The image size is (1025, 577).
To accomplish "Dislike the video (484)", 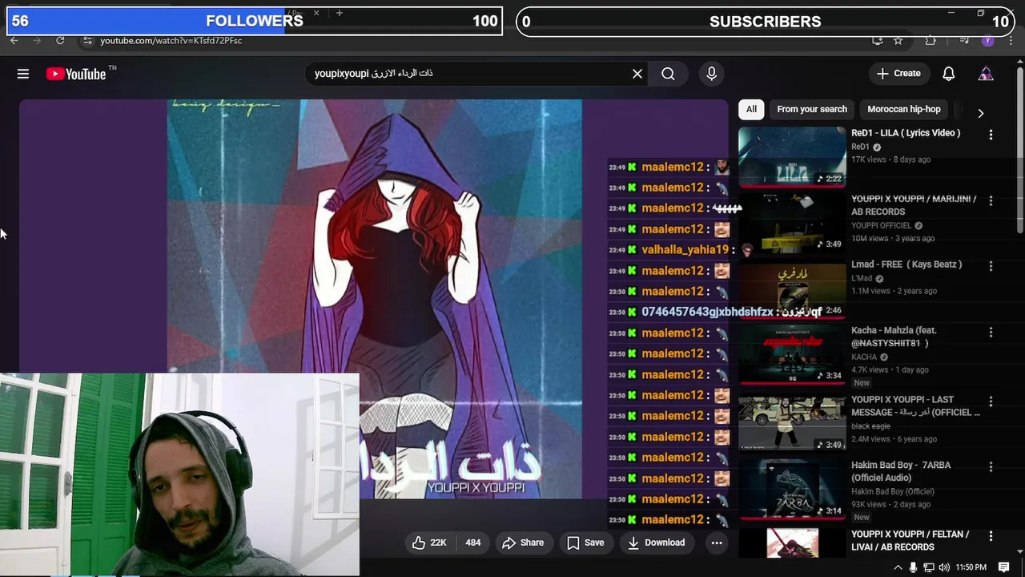I will click(x=472, y=543).
